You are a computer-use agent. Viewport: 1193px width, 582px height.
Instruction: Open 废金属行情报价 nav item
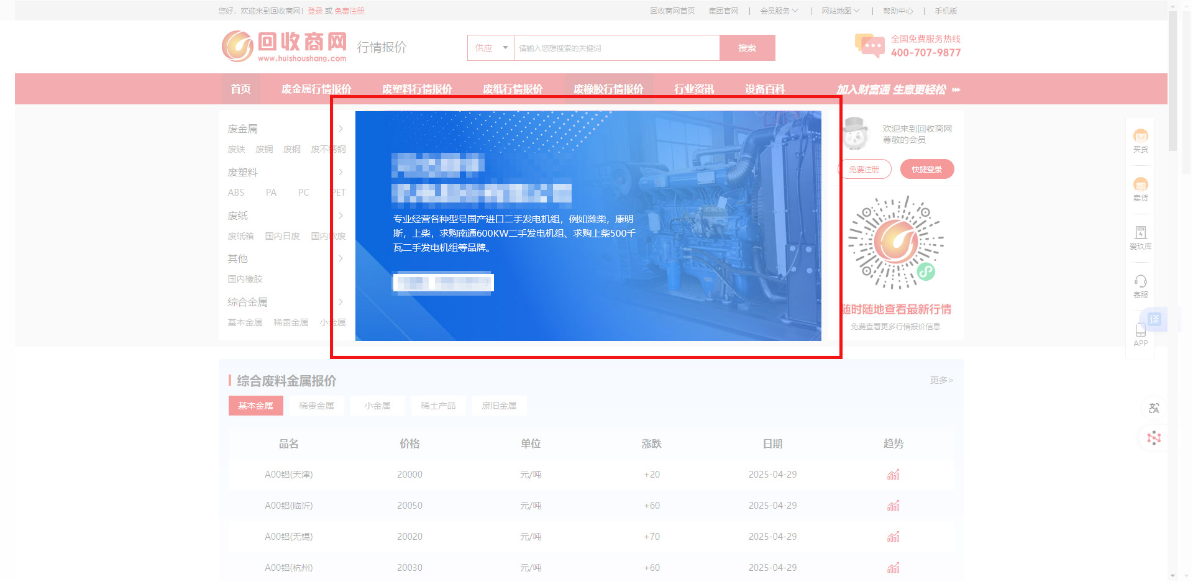[x=316, y=89]
